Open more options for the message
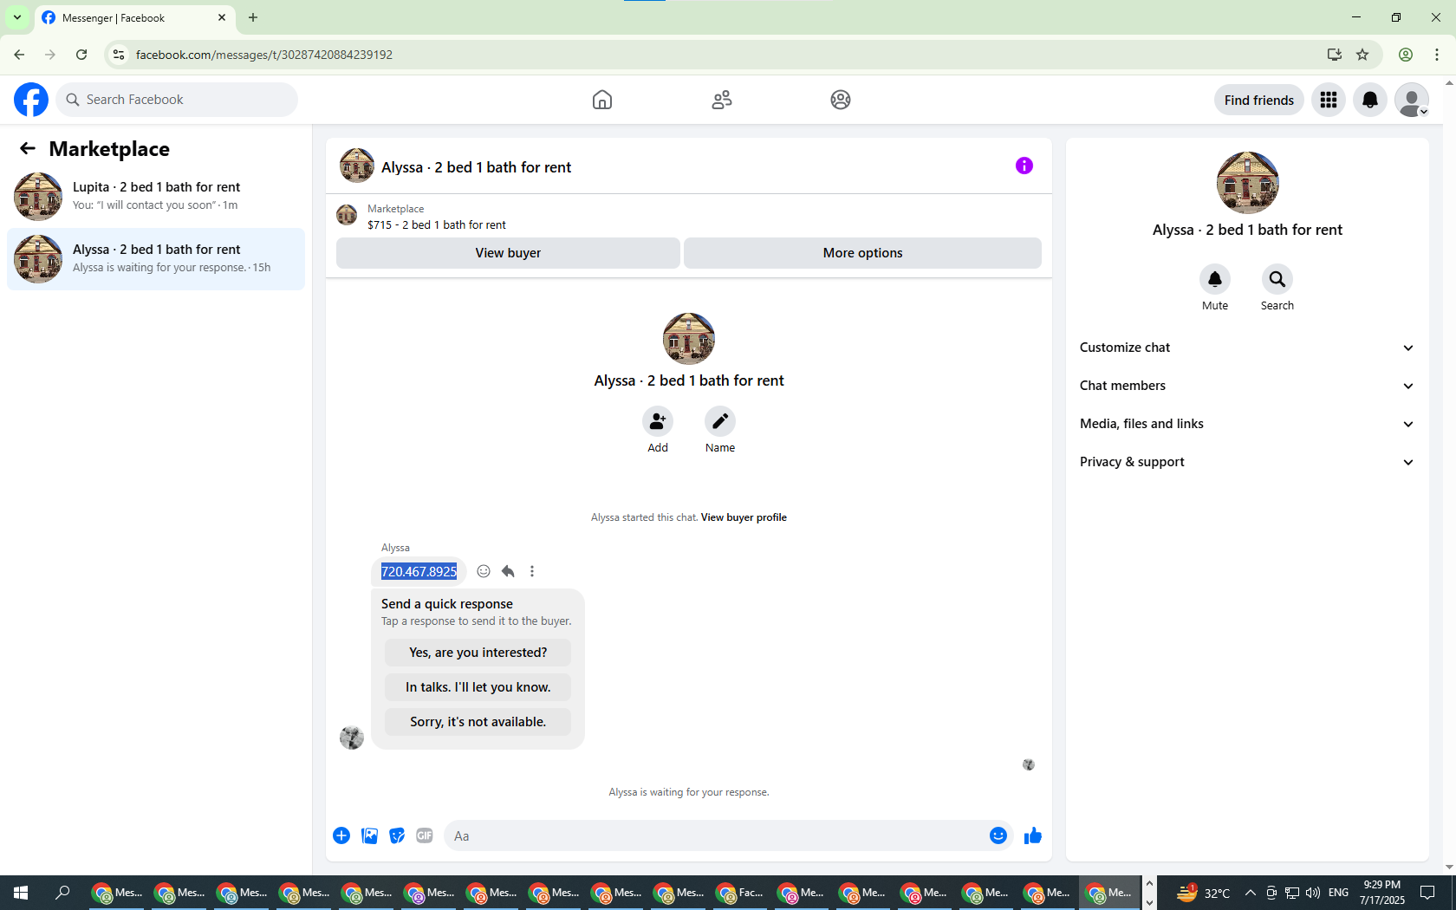 (532, 571)
